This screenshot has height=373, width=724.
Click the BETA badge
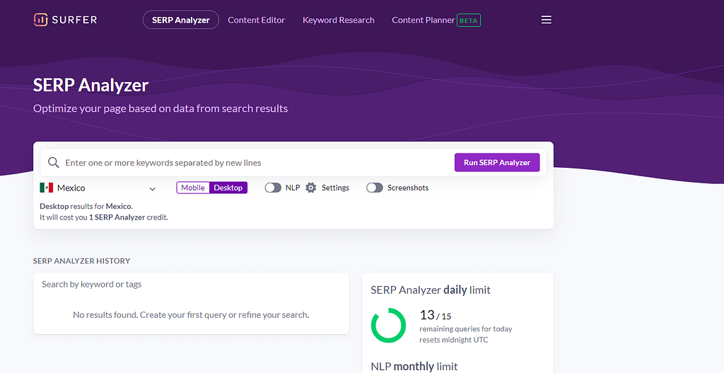point(469,21)
